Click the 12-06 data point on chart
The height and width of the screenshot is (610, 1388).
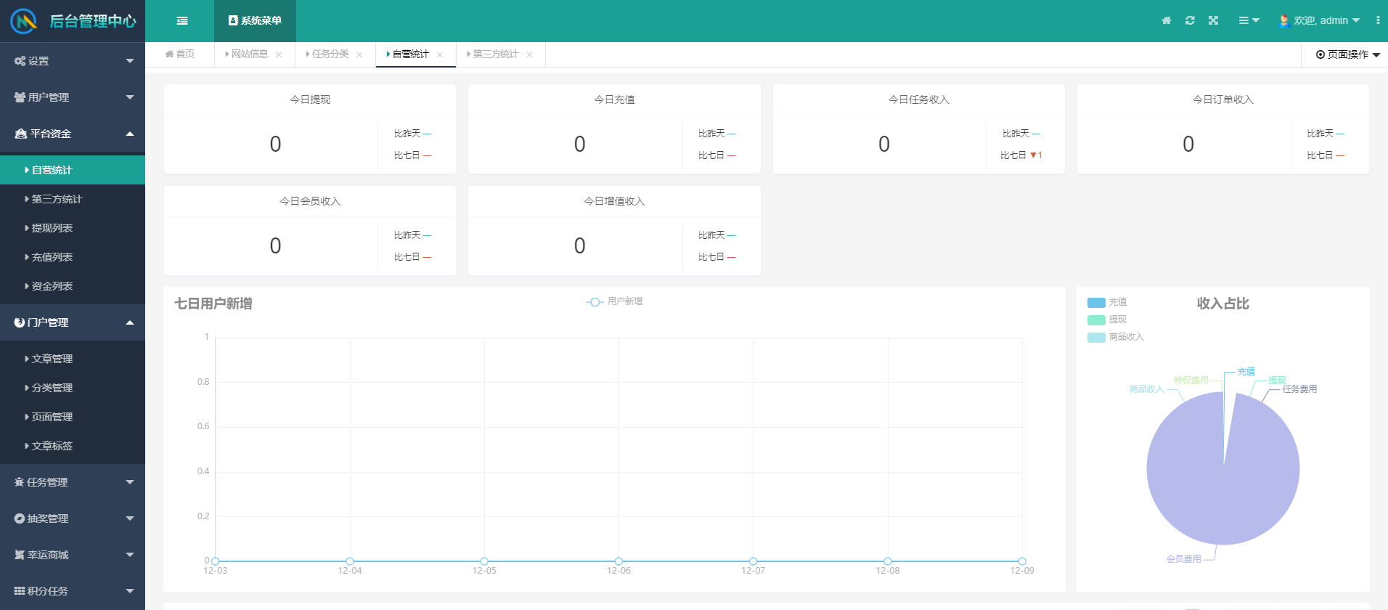tap(619, 561)
